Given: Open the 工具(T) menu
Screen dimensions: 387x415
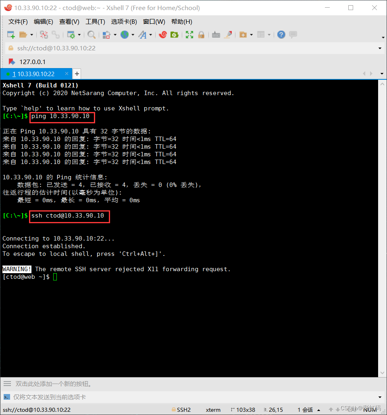Looking at the screenshot, I should tap(95, 22).
